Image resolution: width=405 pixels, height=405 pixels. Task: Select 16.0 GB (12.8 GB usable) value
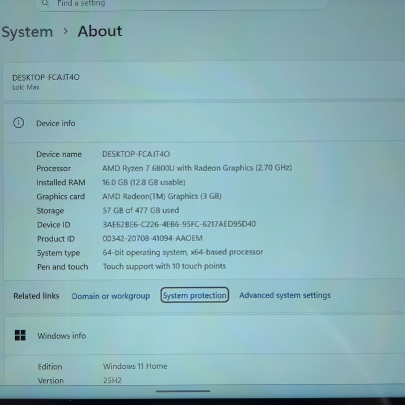(x=144, y=182)
